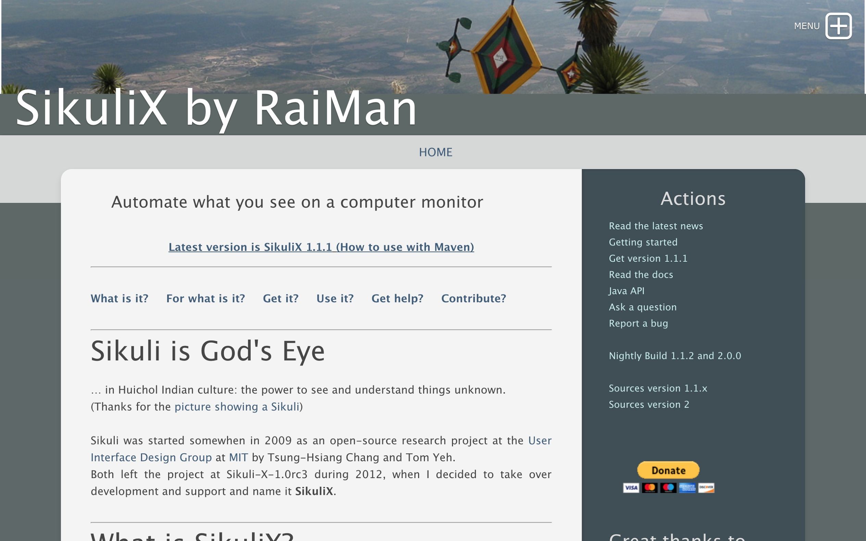
Task: Open 'Read the latest news' action
Action: (x=655, y=226)
